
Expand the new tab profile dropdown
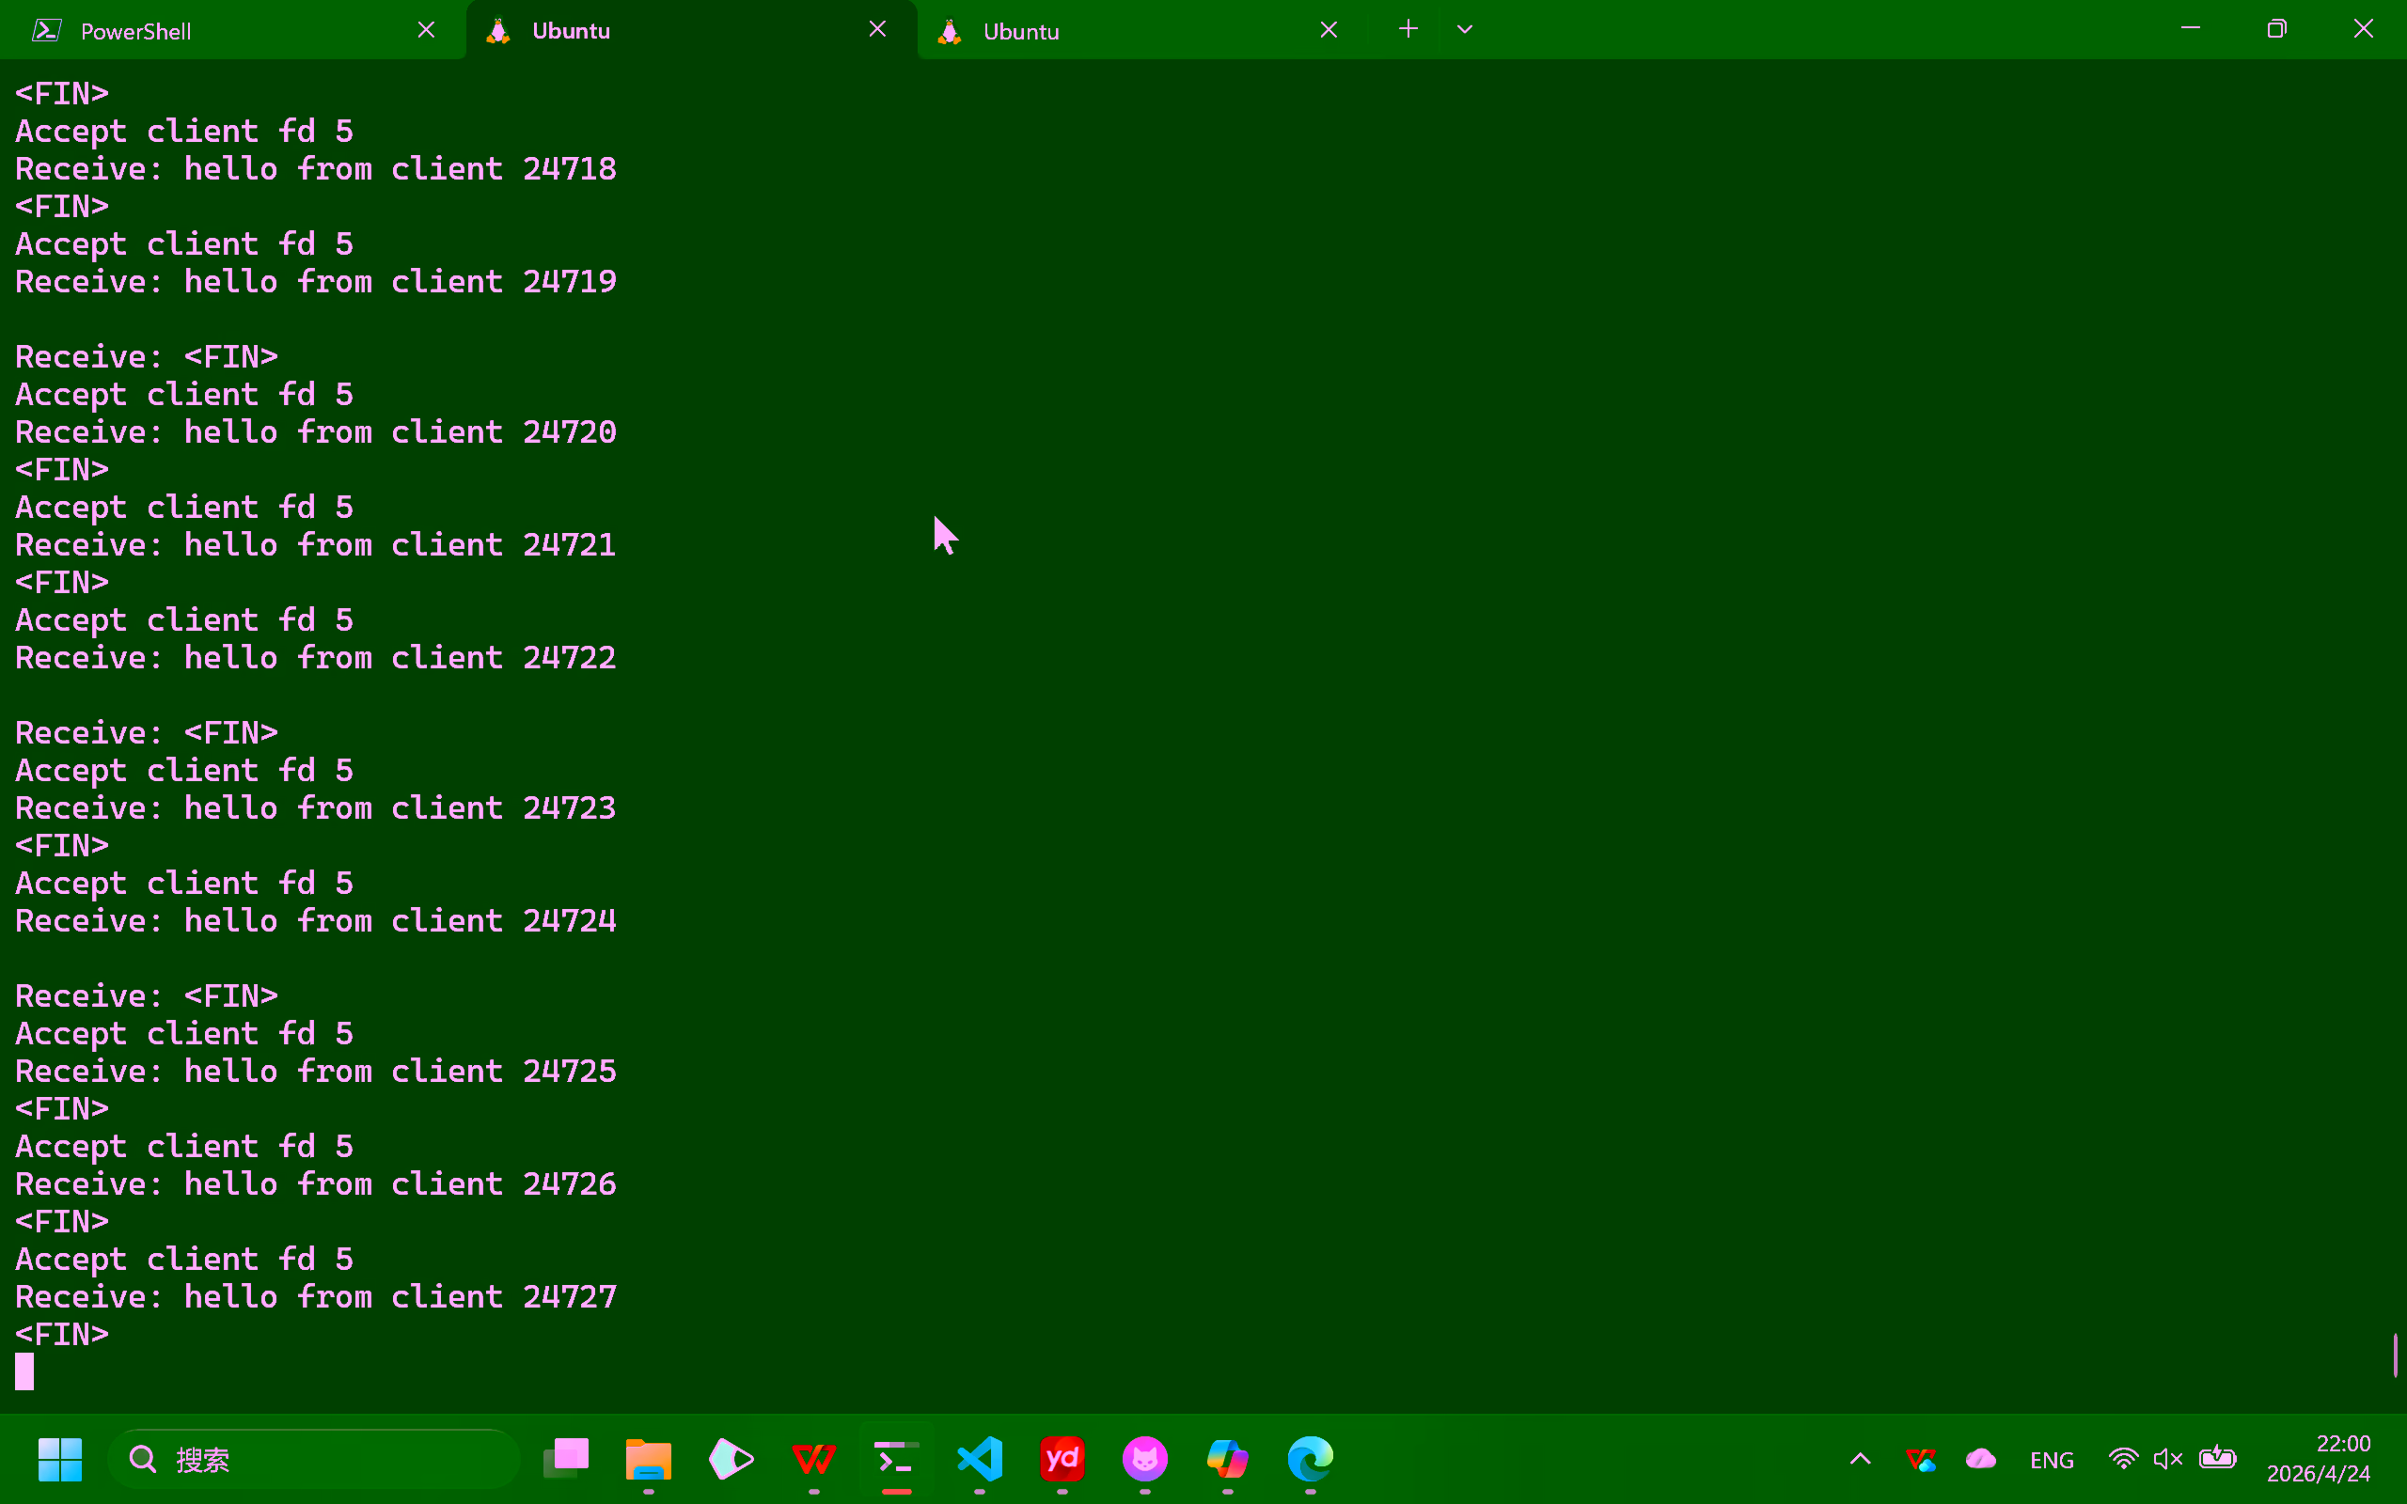pos(1464,29)
